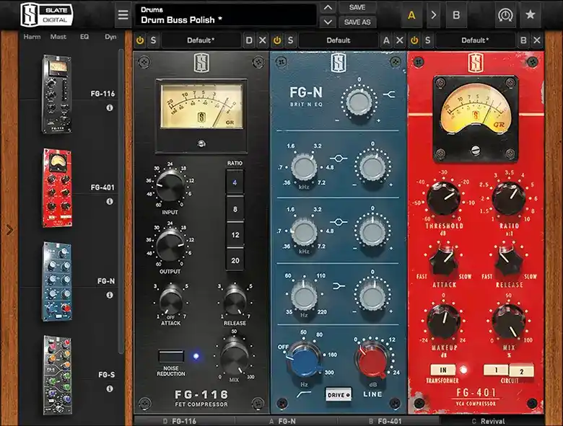Set FG-116 ratio to 8

click(x=235, y=209)
